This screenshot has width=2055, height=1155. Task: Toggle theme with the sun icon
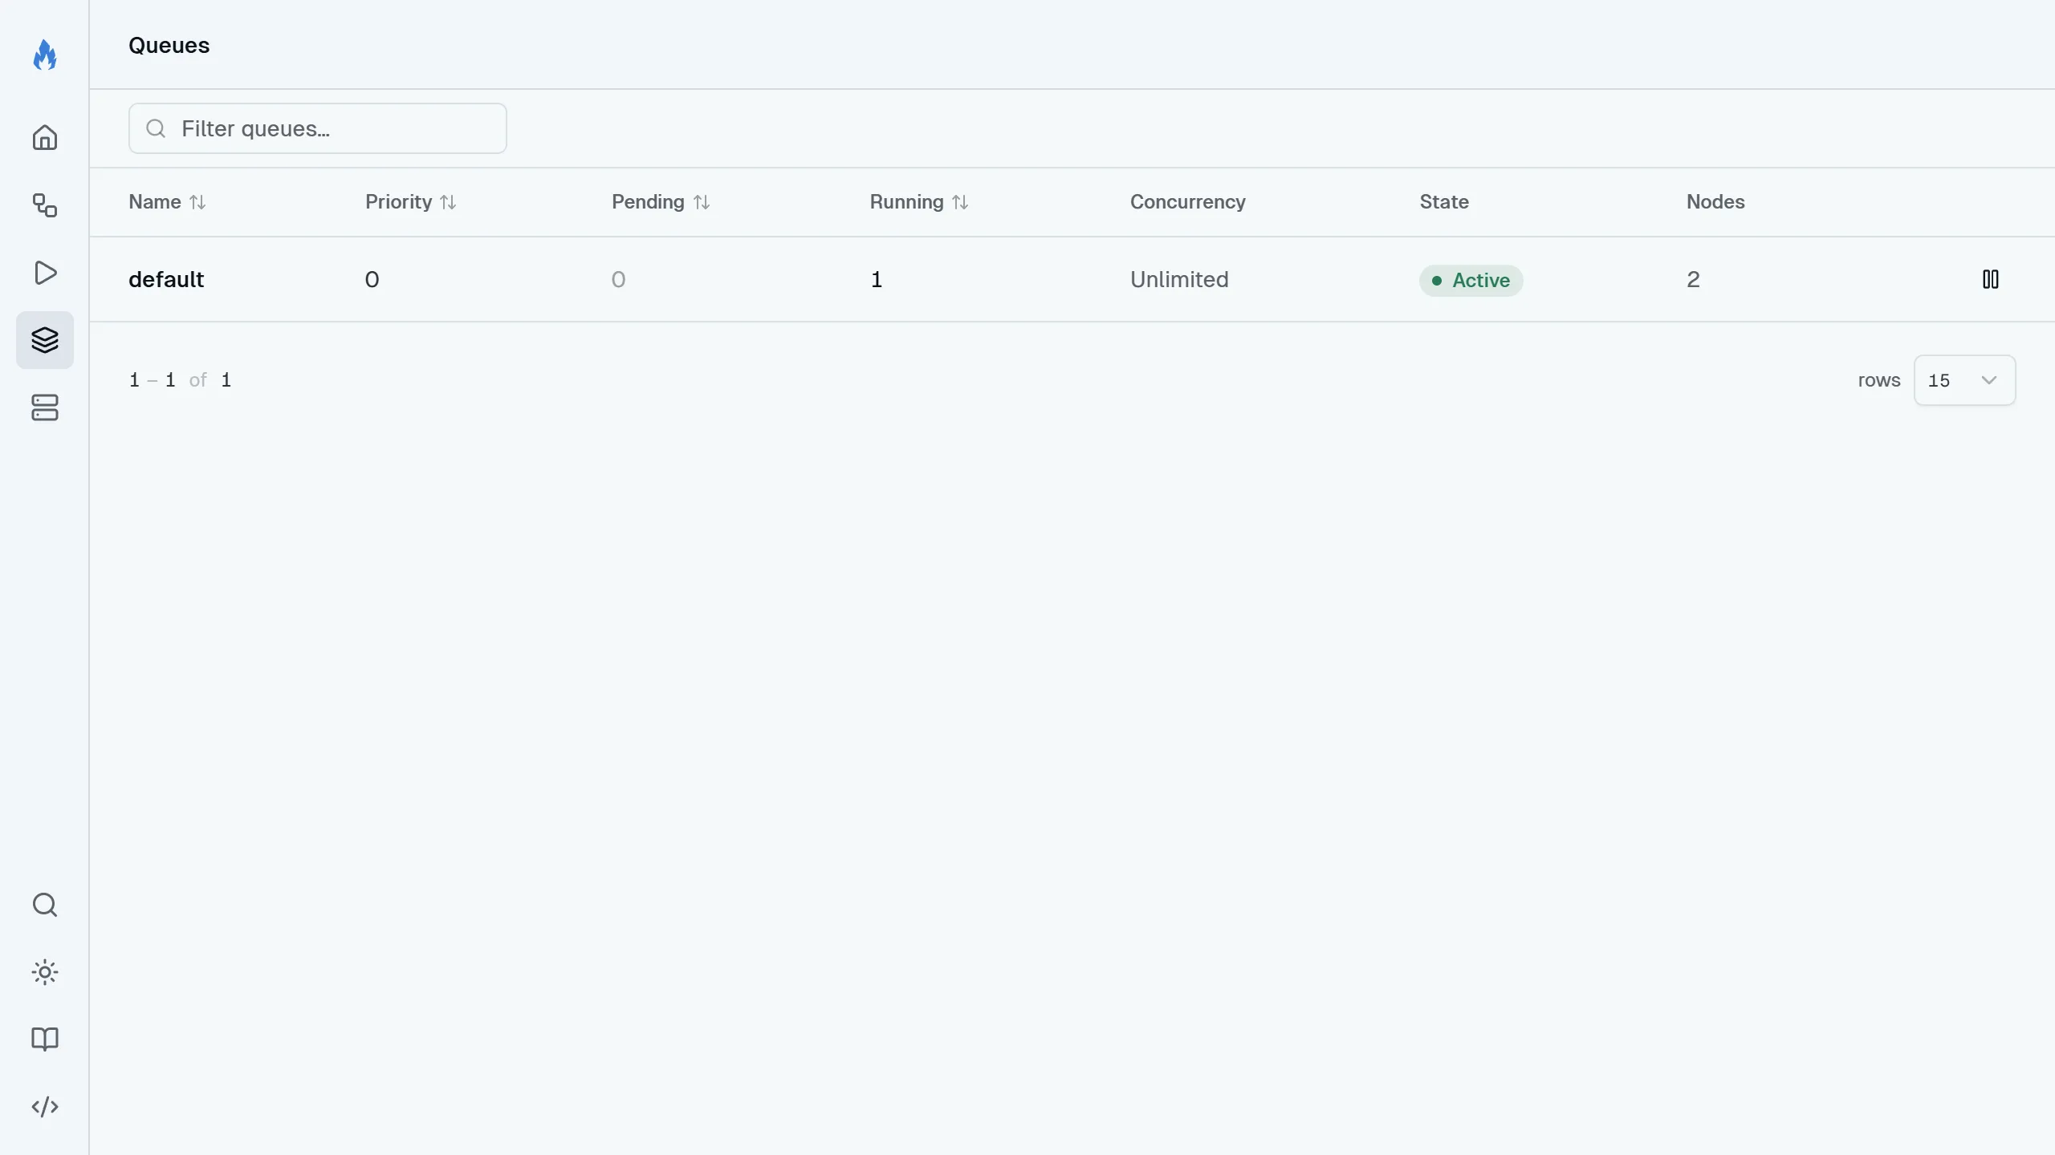(45, 972)
